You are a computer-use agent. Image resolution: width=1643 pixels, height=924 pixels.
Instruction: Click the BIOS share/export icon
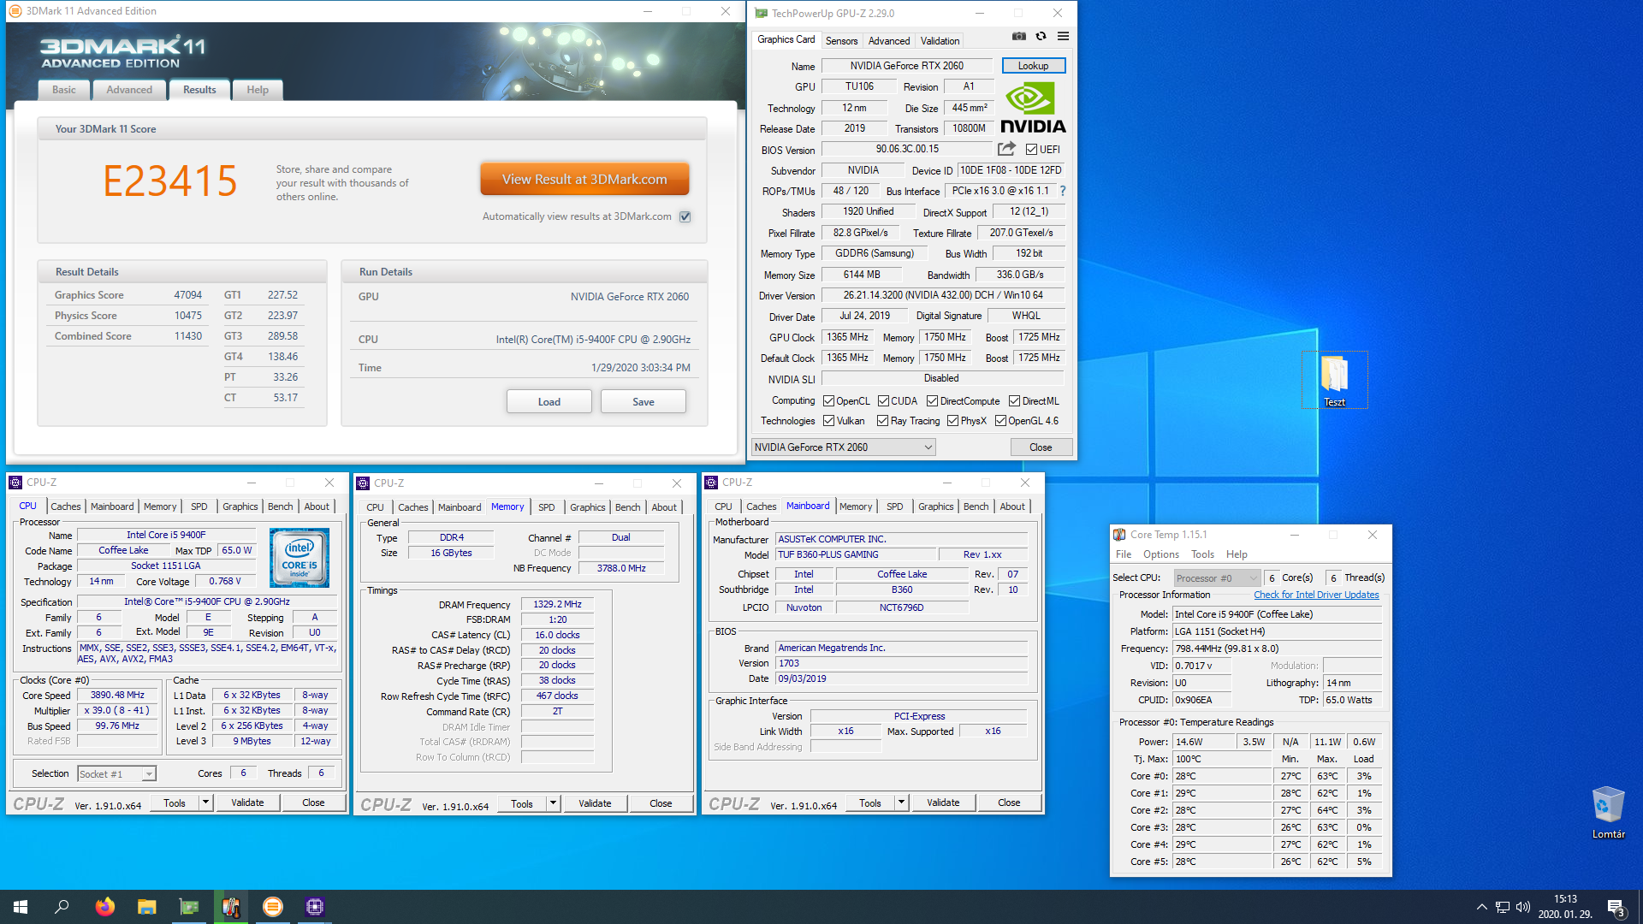1006,149
